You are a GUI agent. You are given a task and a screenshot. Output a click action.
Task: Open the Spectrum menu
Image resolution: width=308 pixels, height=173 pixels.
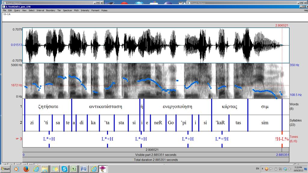pos(68,11)
